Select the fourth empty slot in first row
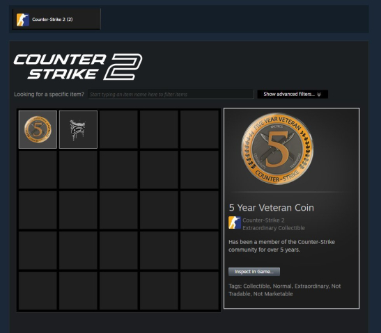381x333 pixels. point(159,129)
